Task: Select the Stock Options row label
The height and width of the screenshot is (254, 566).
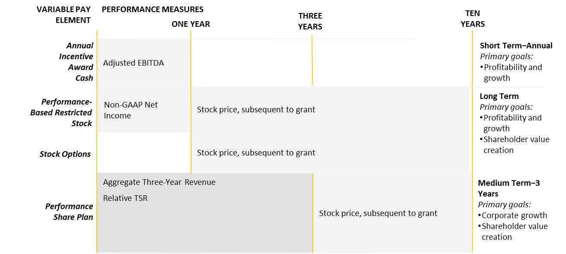Action: pyautogui.click(x=65, y=154)
